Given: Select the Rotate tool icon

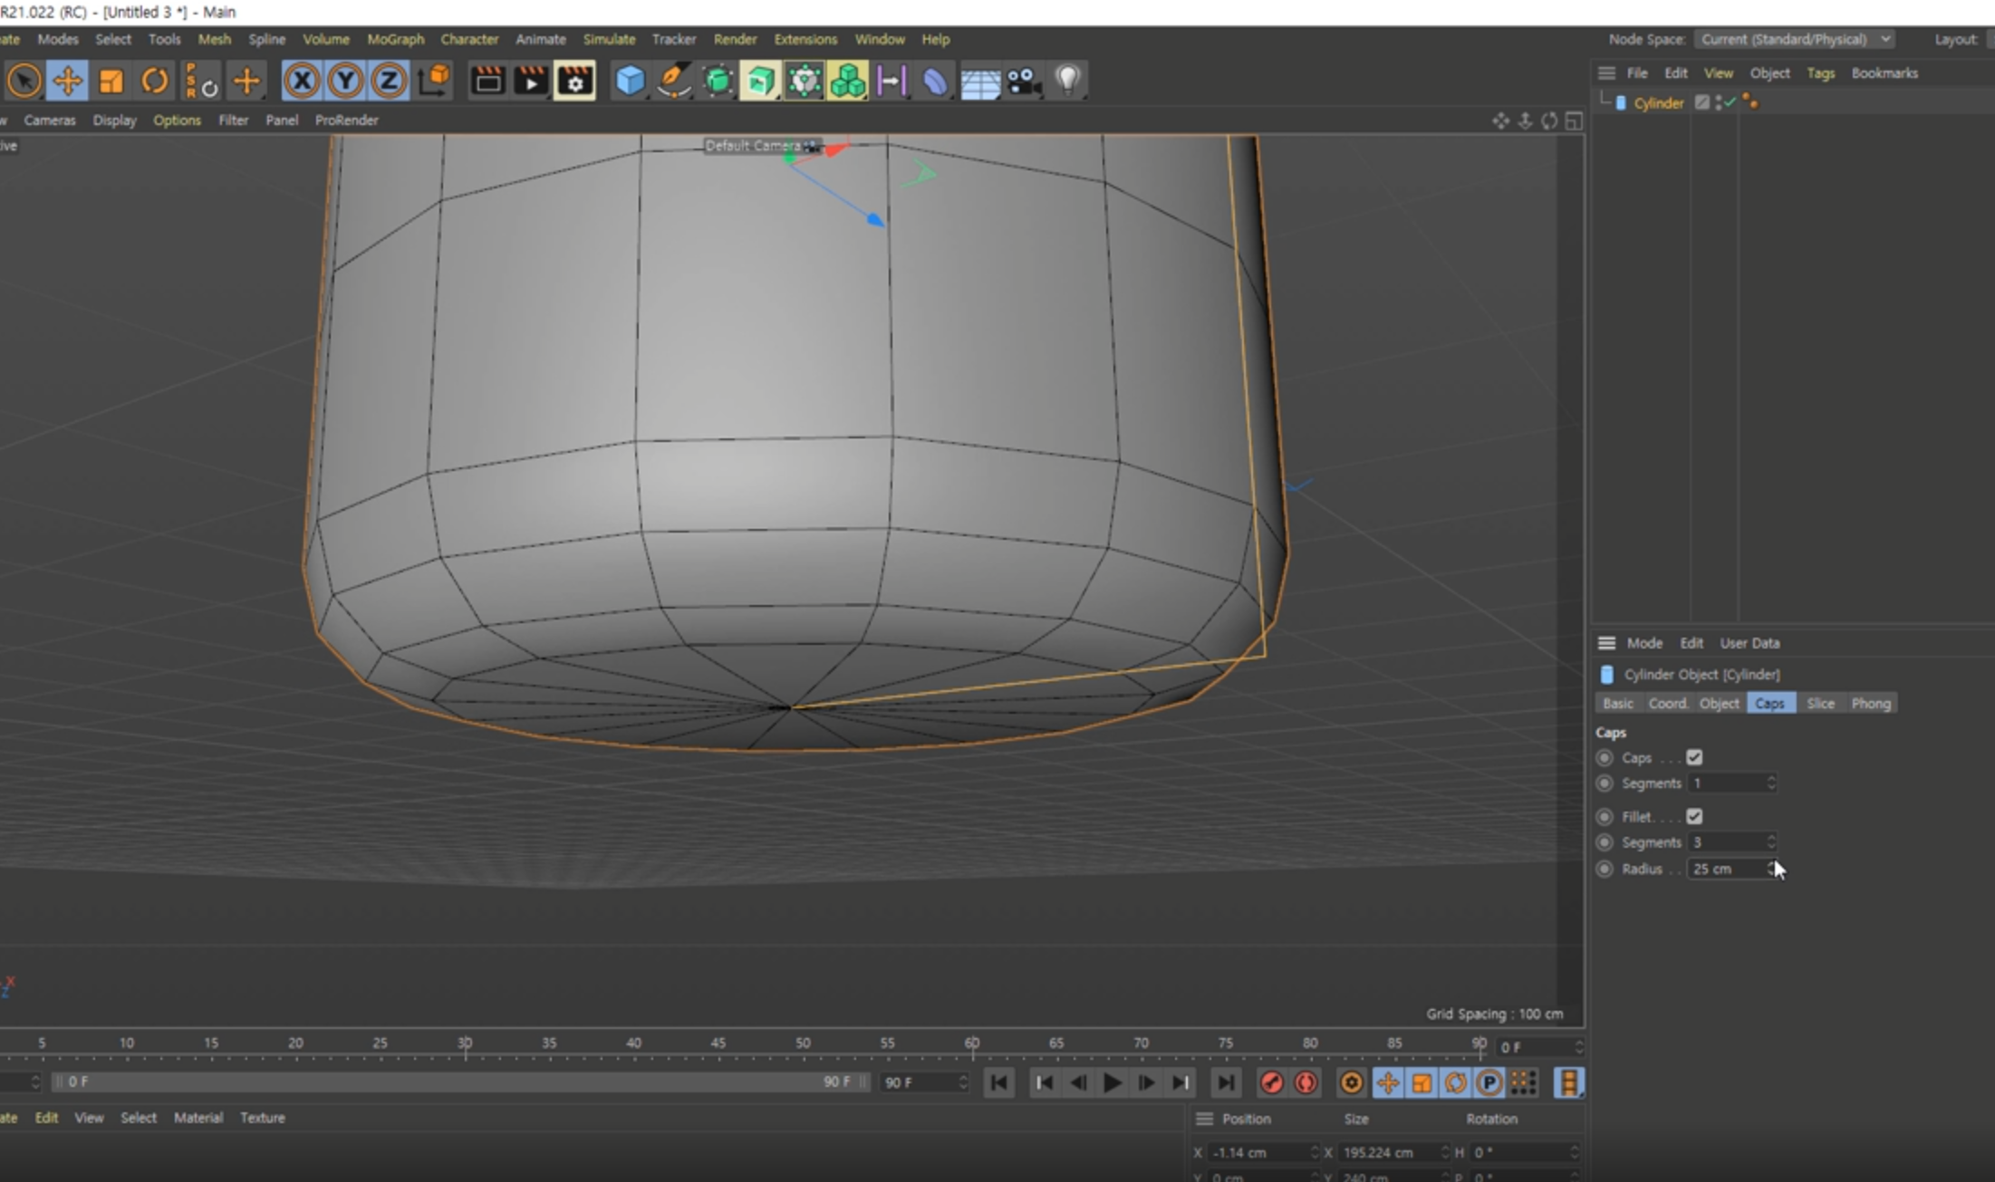Looking at the screenshot, I should pyautogui.click(x=155, y=82).
